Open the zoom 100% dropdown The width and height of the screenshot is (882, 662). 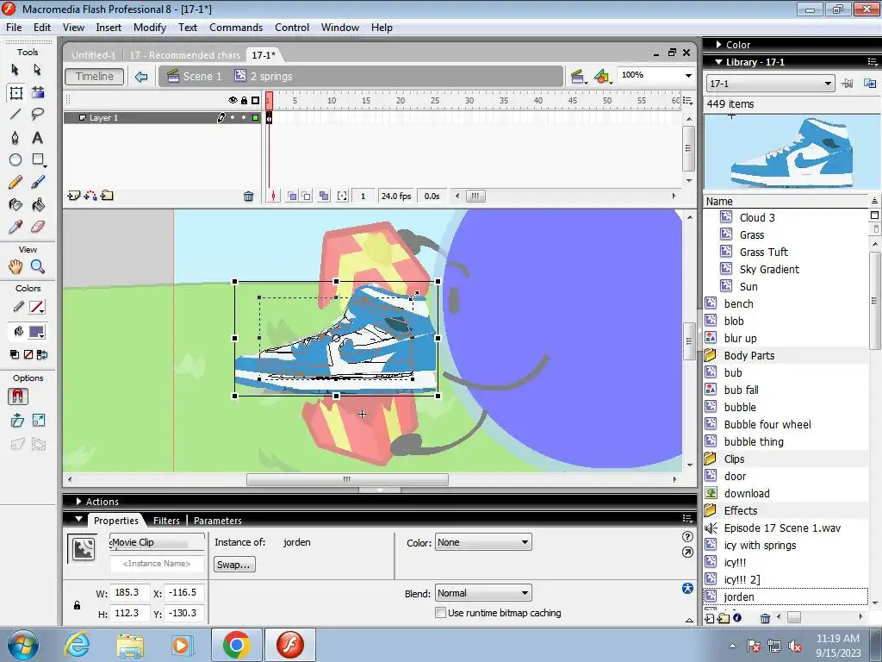click(x=688, y=76)
